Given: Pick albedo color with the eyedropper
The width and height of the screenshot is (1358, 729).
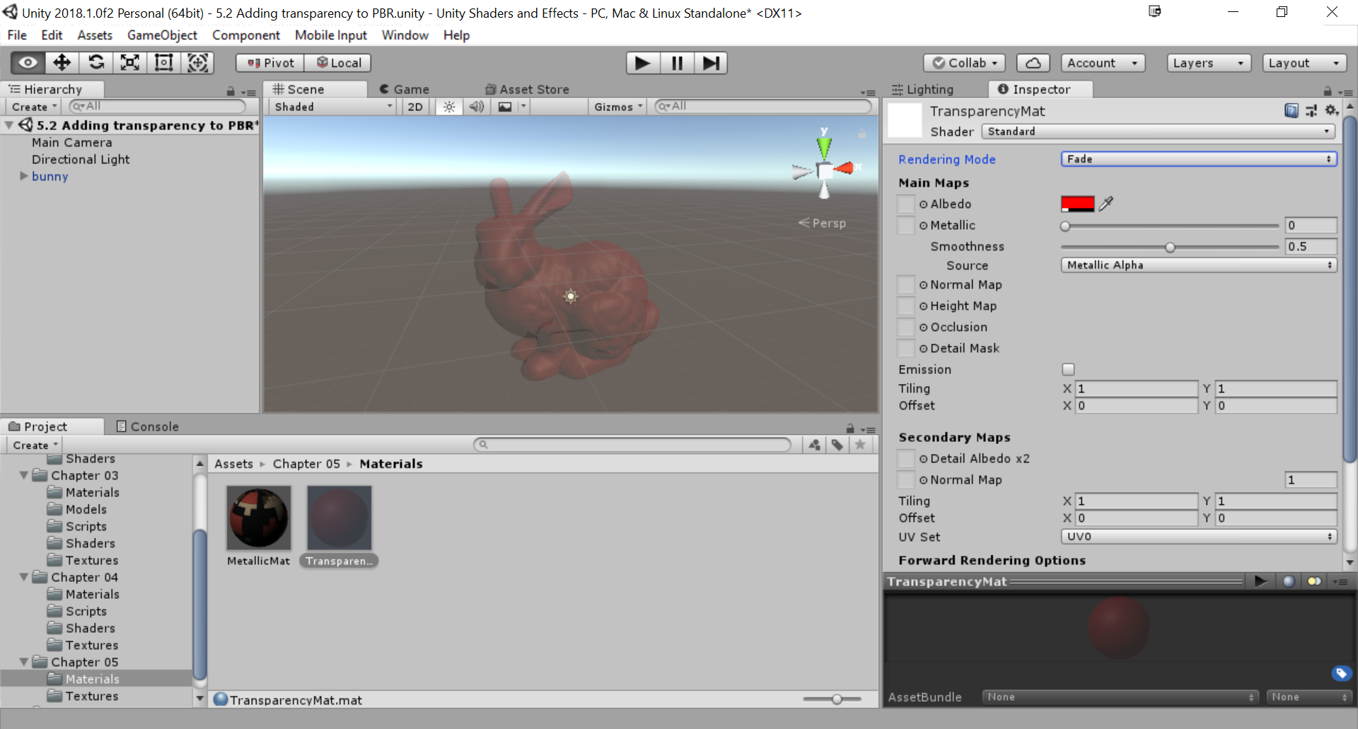Looking at the screenshot, I should coord(1106,204).
